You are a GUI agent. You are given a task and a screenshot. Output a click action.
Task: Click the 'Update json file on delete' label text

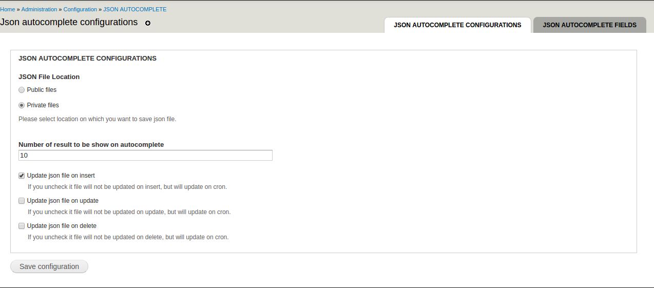pyautogui.click(x=62, y=226)
